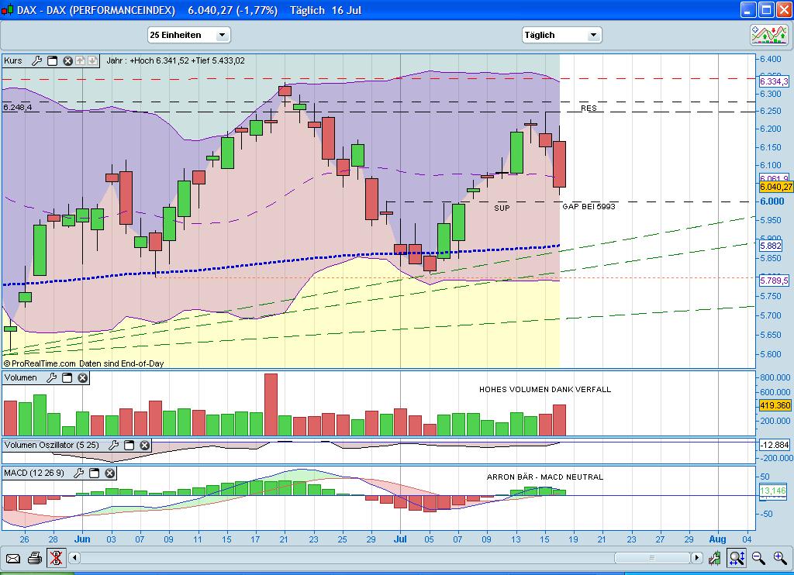This screenshot has width=794, height=575.
Task: Zoom in with the magnifier plus icon
Action: 779,557
